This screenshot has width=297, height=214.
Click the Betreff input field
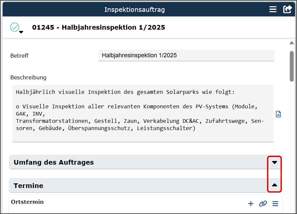pos(186,55)
